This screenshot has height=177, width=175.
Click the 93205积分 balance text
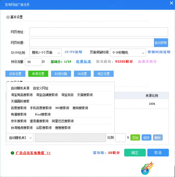[124, 62]
